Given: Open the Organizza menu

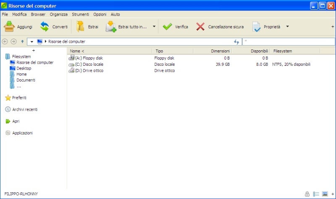Looking at the screenshot, I should click(x=58, y=14).
